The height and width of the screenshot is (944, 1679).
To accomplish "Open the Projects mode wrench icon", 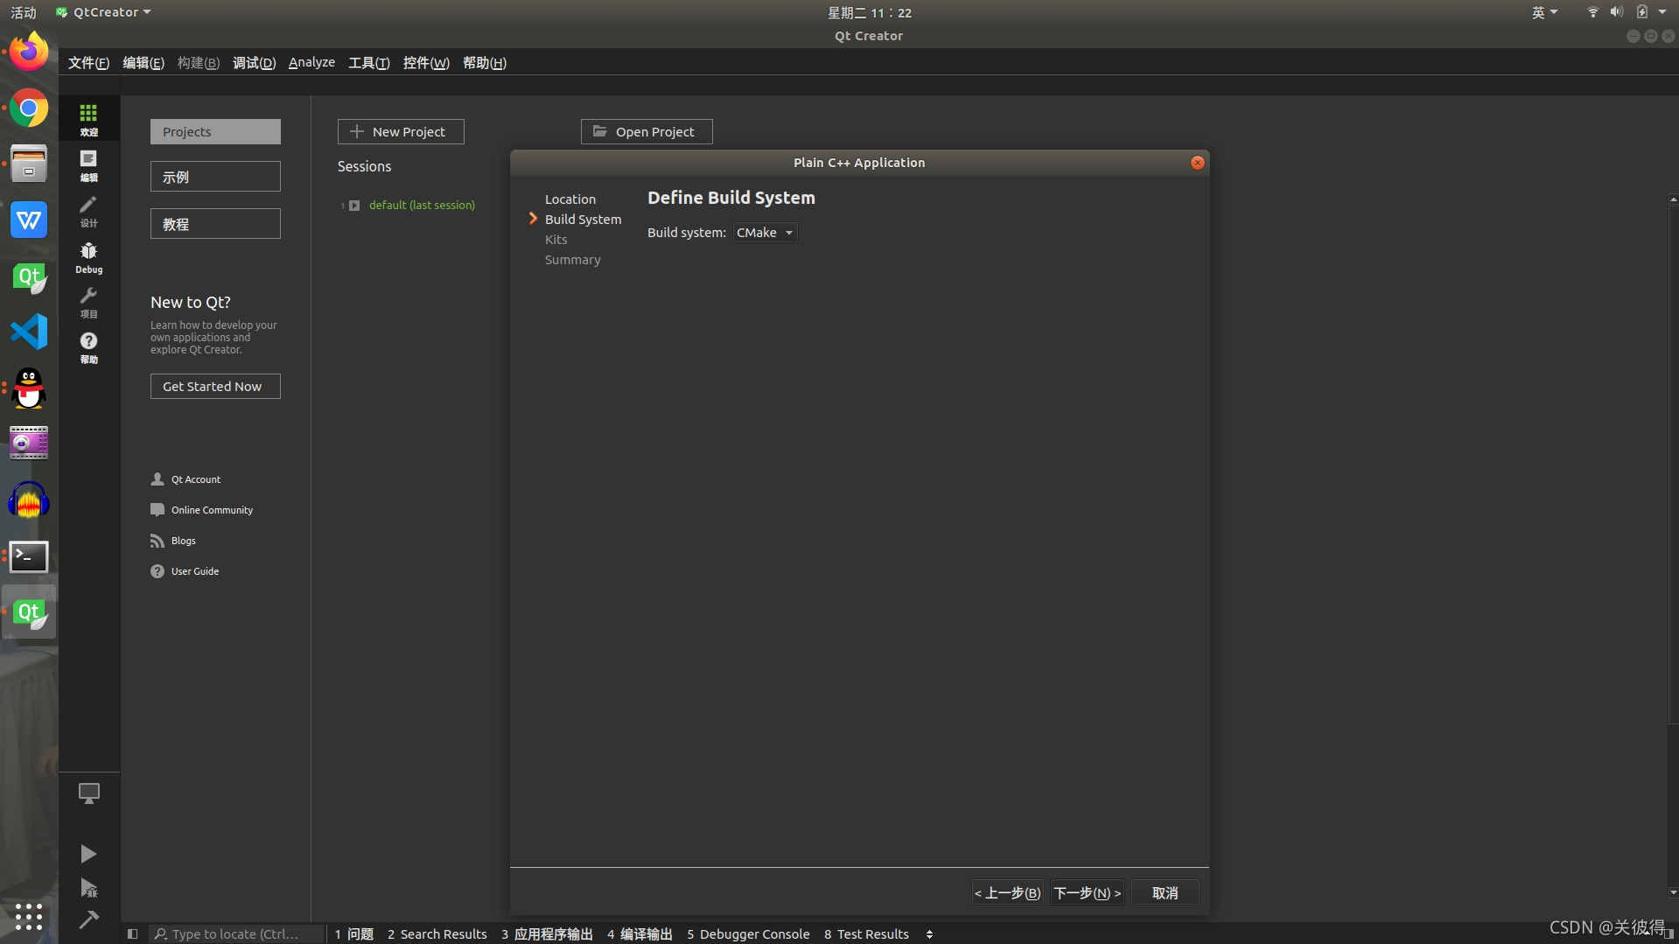I will [x=88, y=302].
